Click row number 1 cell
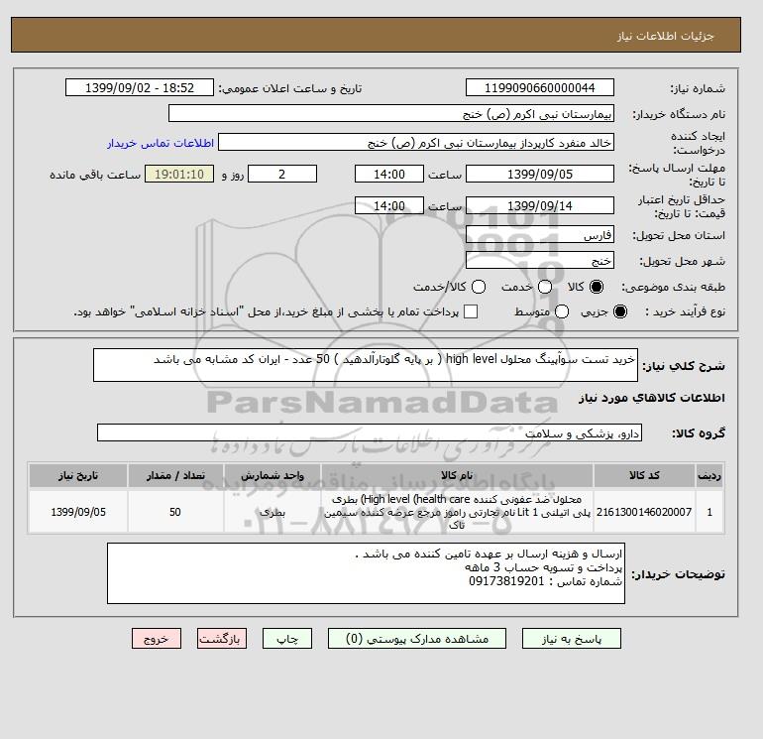This screenshot has height=739, width=763. pos(709,512)
